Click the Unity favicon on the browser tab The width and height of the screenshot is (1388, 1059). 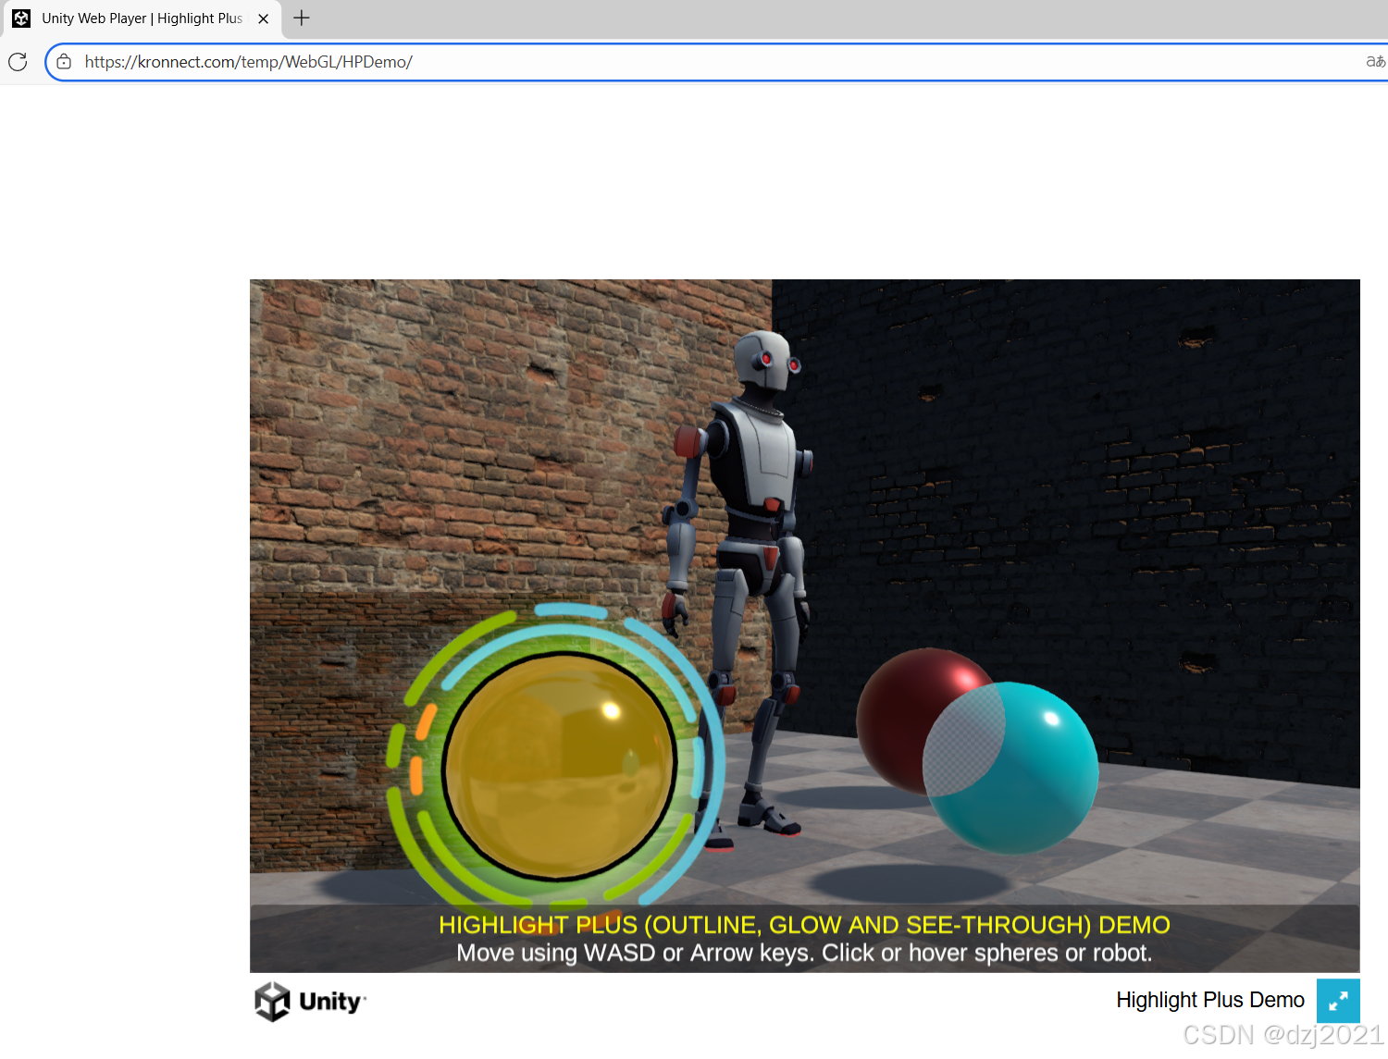click(x=20, y=18)
